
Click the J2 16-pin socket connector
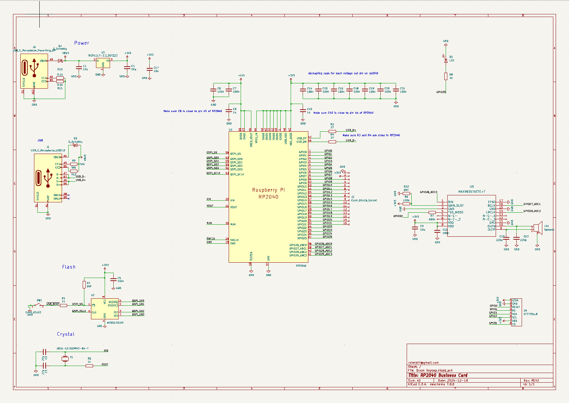click(x=347, y=198)
